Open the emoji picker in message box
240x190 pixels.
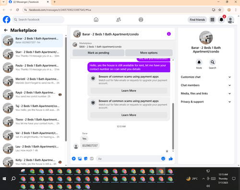tap(163, 158)
